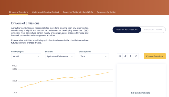The width and height of the screenshot is (169, 97).
Task: Select the Drivers of Emissions tab
Action: 18,12
